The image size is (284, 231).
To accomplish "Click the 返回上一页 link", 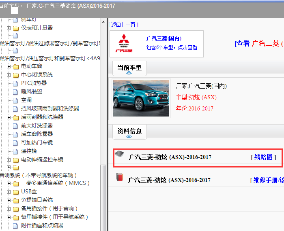I will click(123, 25).
